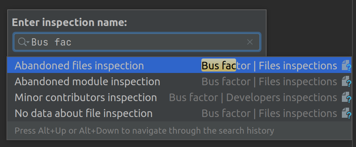Click 'Bus factor | Files inspections' on No data row

coord(269,113)
